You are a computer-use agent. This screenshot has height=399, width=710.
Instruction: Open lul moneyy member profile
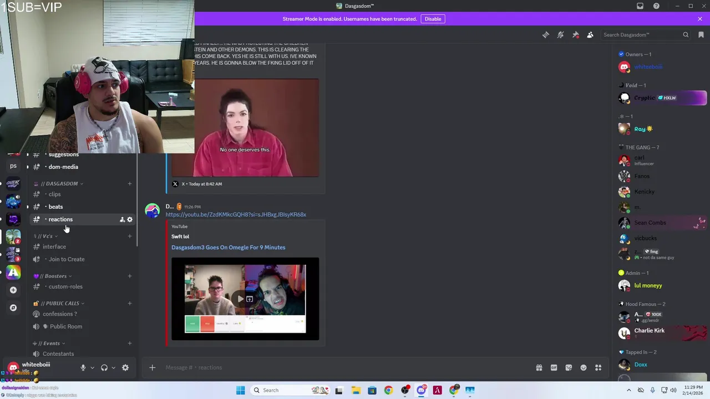coord(662,285)
